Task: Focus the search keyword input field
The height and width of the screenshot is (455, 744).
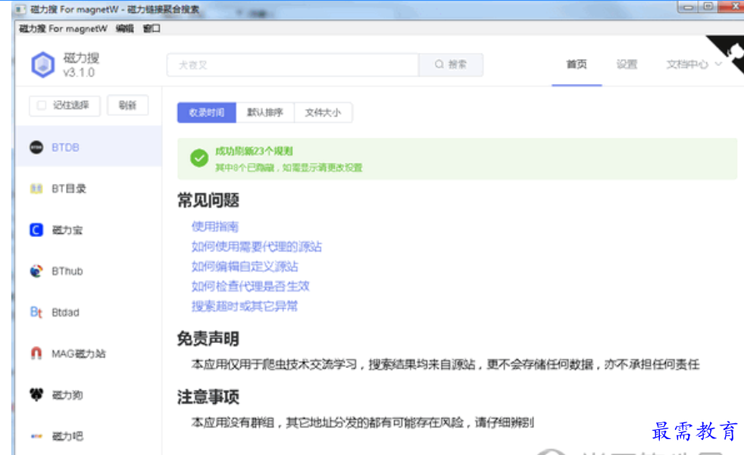Action: [x=292, y=65]
